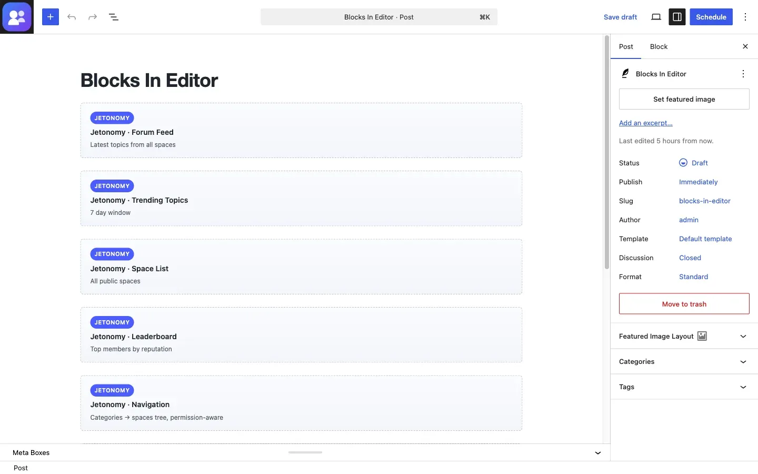Click 'Latest topics from all spaces' text
This screenshot has width=758, height=474.
click(x=133, y=145)
